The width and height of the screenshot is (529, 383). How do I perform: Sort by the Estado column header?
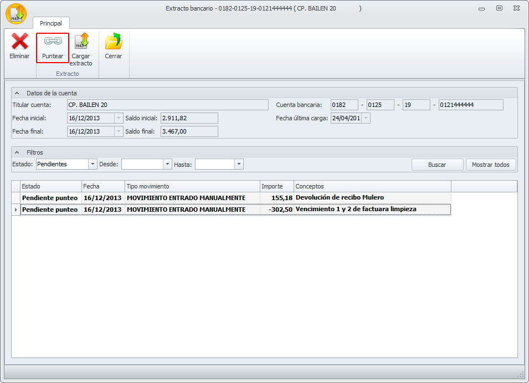coord(51,186)
